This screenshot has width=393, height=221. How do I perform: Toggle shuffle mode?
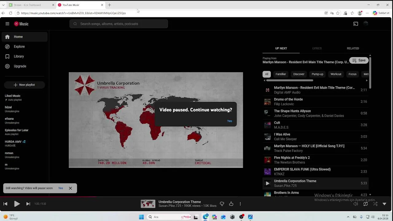click(x=375, y=204)
